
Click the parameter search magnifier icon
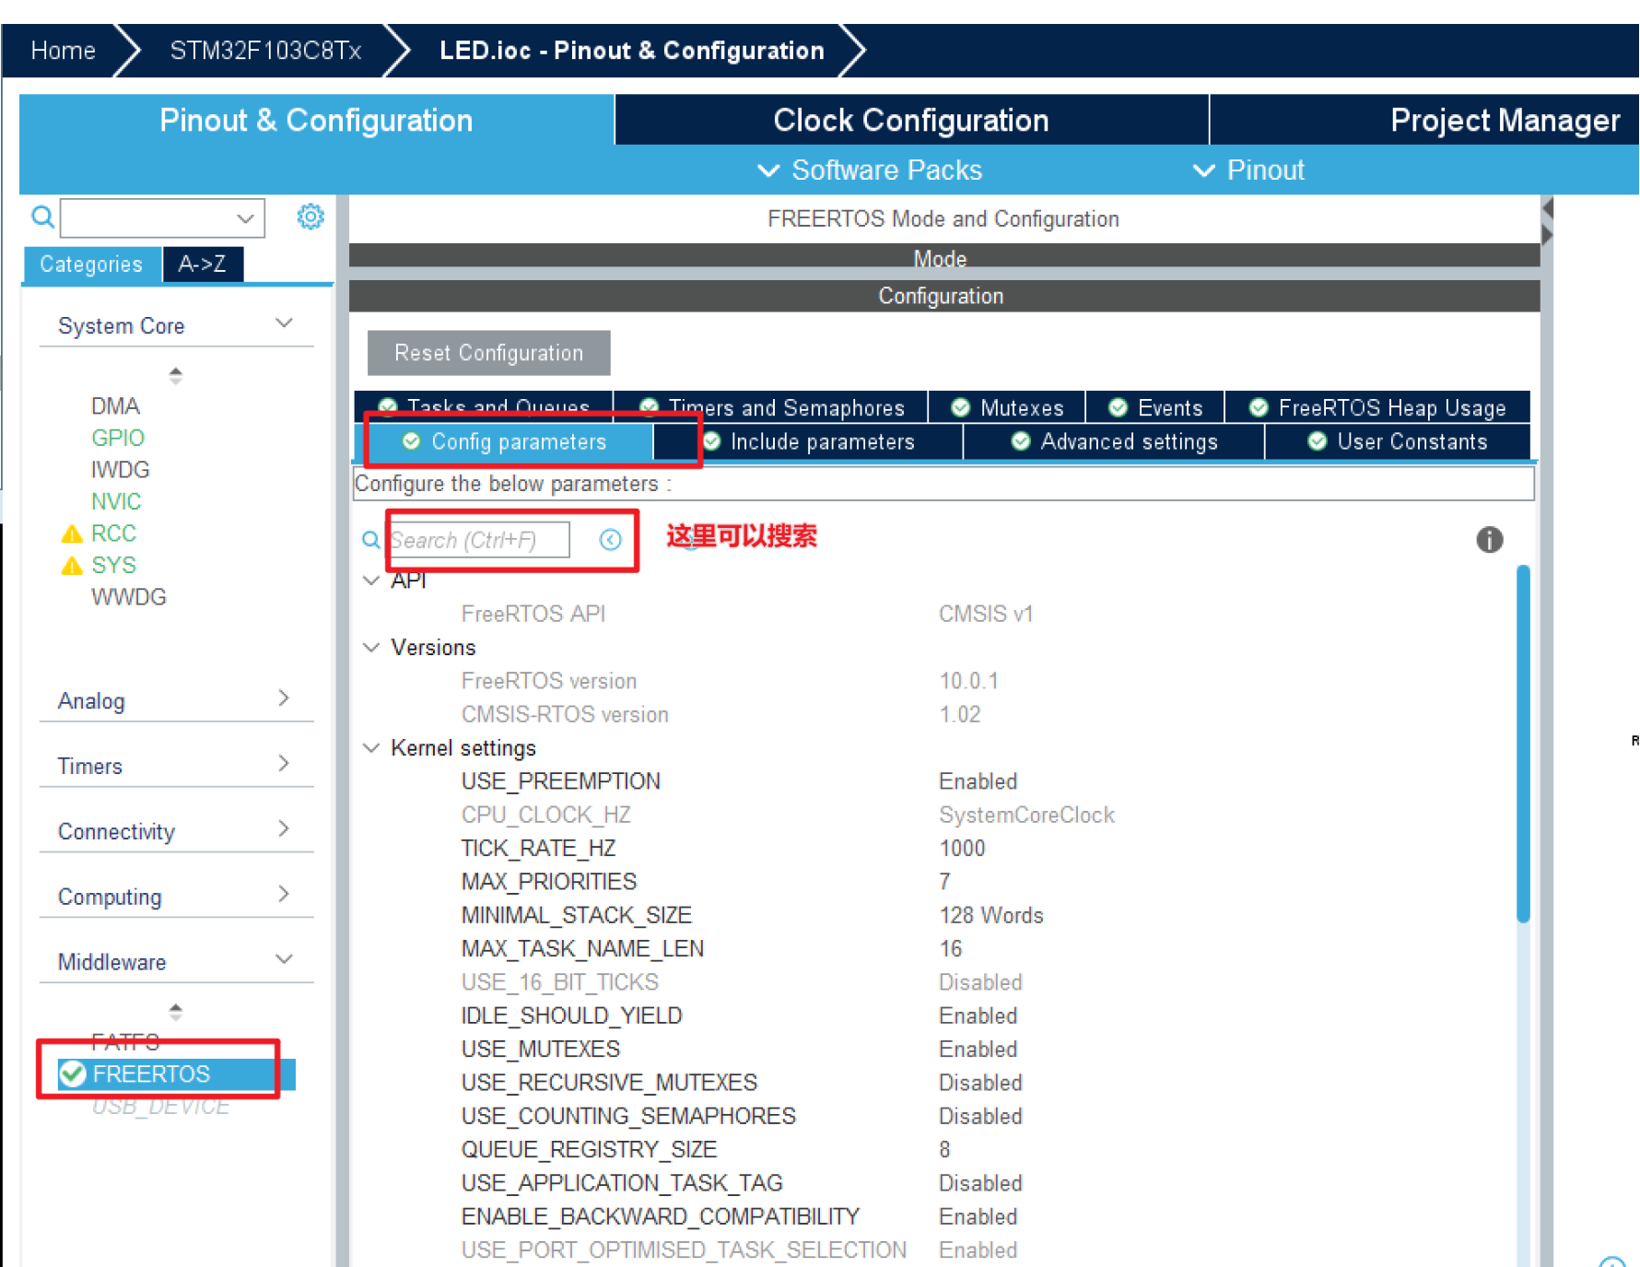tap(370, 540)
